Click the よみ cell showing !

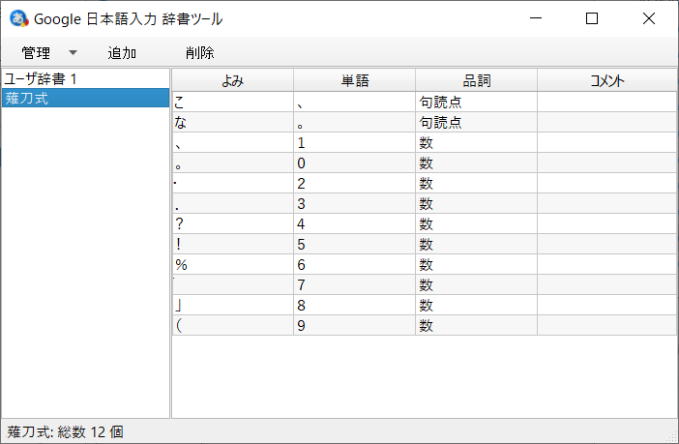click(x=233, y=245)
